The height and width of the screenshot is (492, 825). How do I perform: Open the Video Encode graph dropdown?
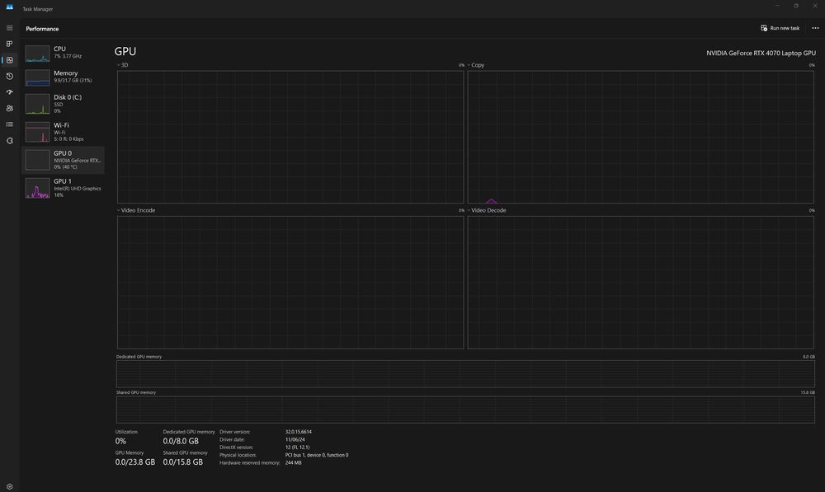[136, 210]
